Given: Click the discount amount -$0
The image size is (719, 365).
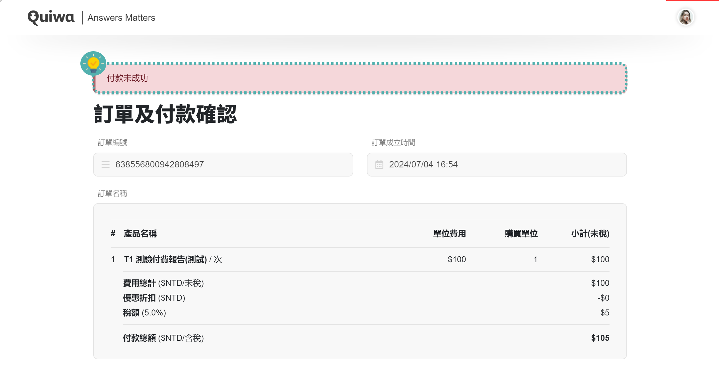Looking at the screenshot, I should [x=603, y=298].
